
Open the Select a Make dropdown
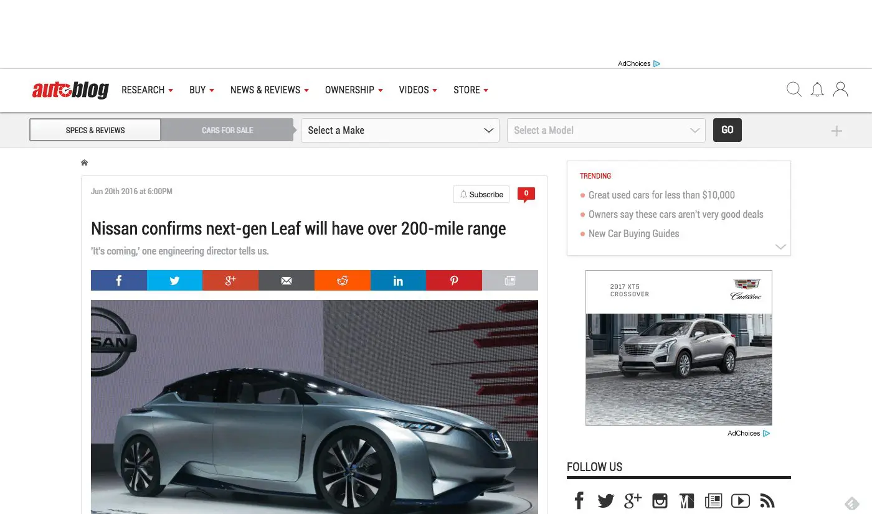pyautogui.click(x=400, y=130)
